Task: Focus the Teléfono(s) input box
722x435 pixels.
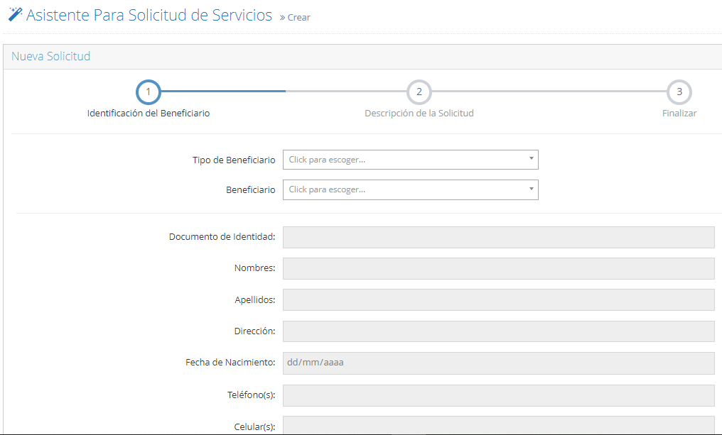Action: click(x=498, y=395)
